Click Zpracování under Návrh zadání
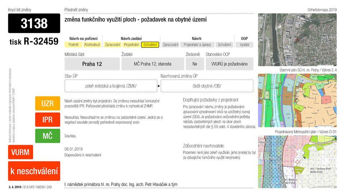Screen dimensions: 345x194 click(x=112, y=45)
